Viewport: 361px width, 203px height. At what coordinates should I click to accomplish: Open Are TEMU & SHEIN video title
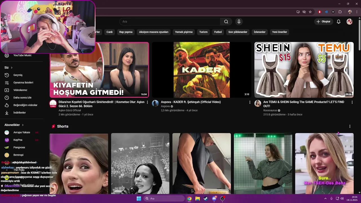[304, 104]
